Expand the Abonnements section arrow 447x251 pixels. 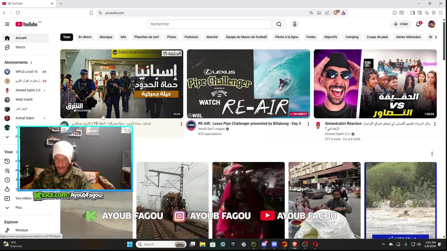point(31,62)
